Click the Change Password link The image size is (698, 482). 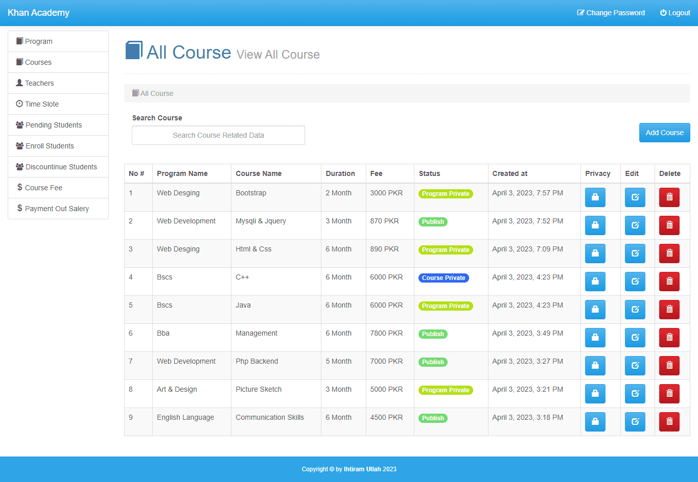(611, 13)
